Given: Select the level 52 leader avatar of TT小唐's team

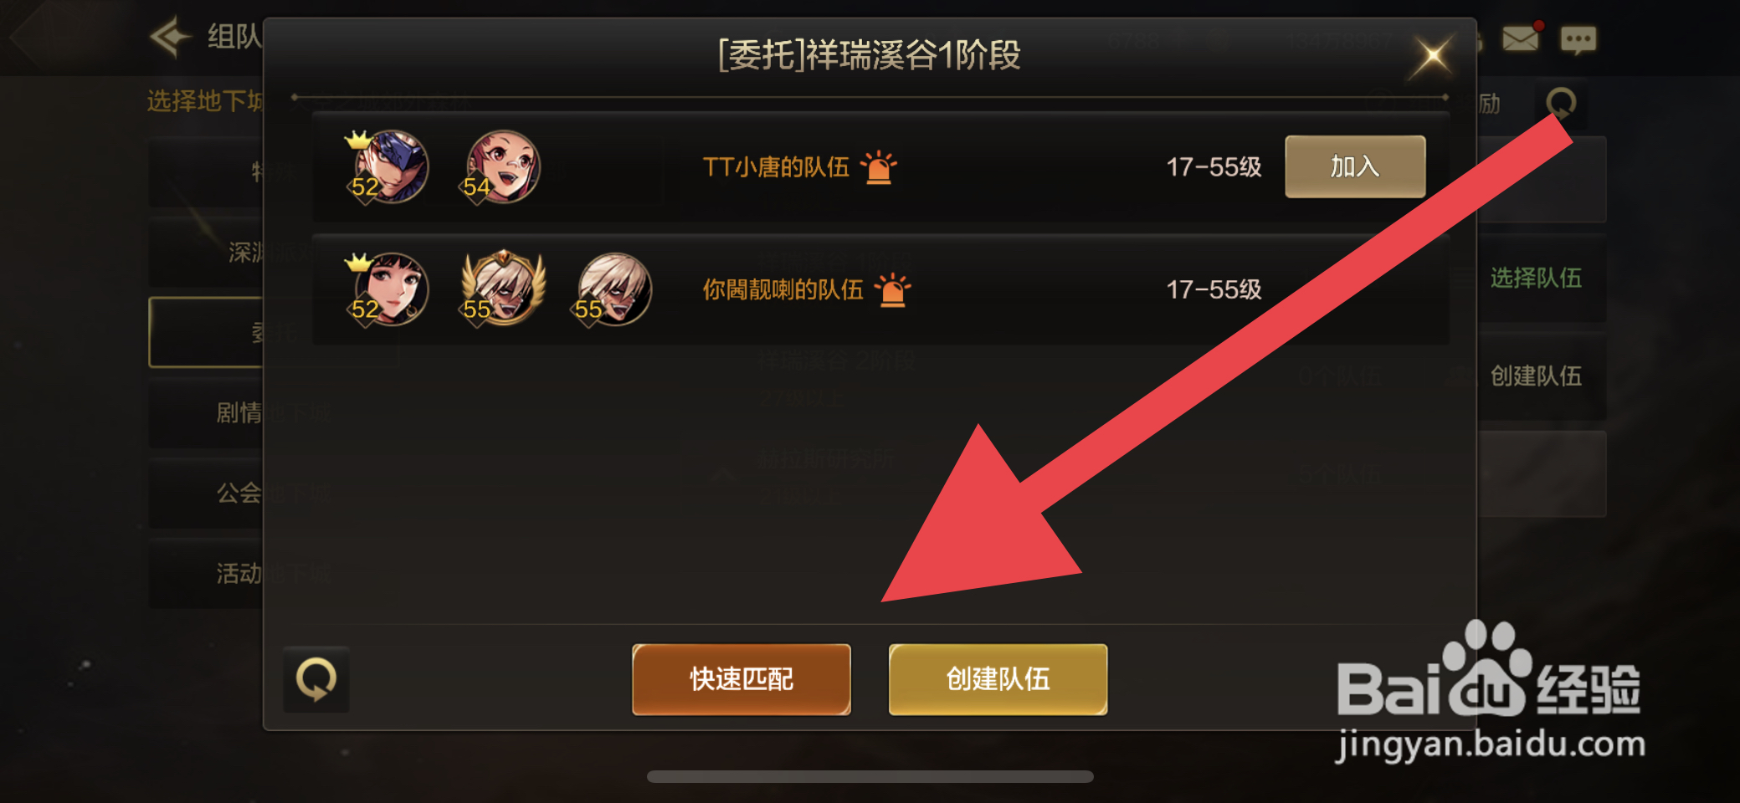Looking at the screenshot, I should (x=388, y=166).
